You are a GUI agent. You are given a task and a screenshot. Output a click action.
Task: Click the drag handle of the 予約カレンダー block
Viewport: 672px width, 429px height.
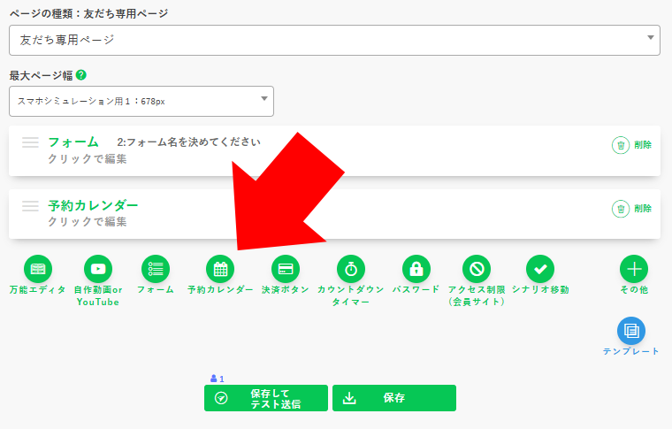click(30, 206)
